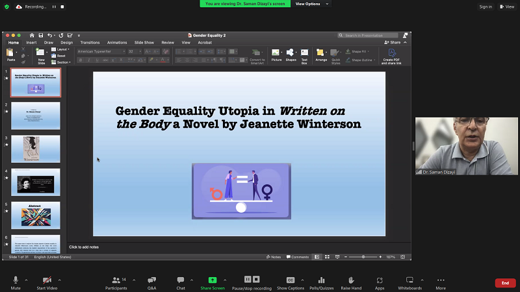The height and width of the screenshot is (292, 520).
Task: Click the Raise Hand icon
Action: [351, 280]
